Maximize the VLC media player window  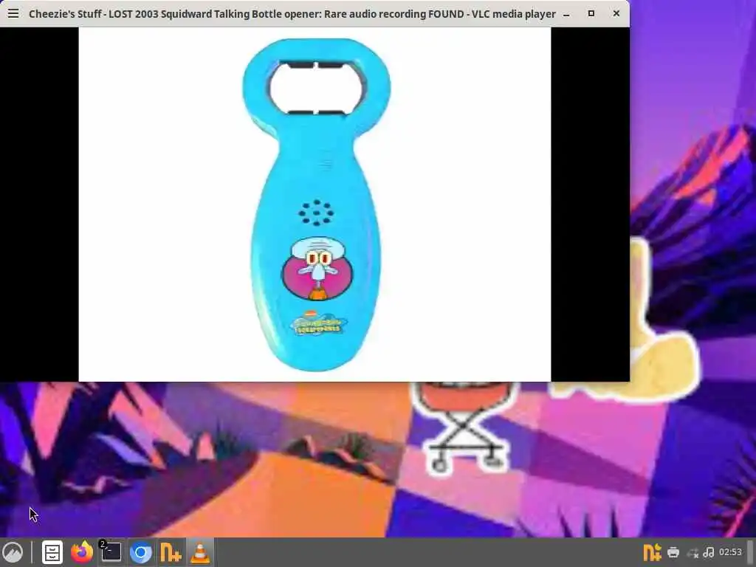pyautogui.click(x=591, y=13)
